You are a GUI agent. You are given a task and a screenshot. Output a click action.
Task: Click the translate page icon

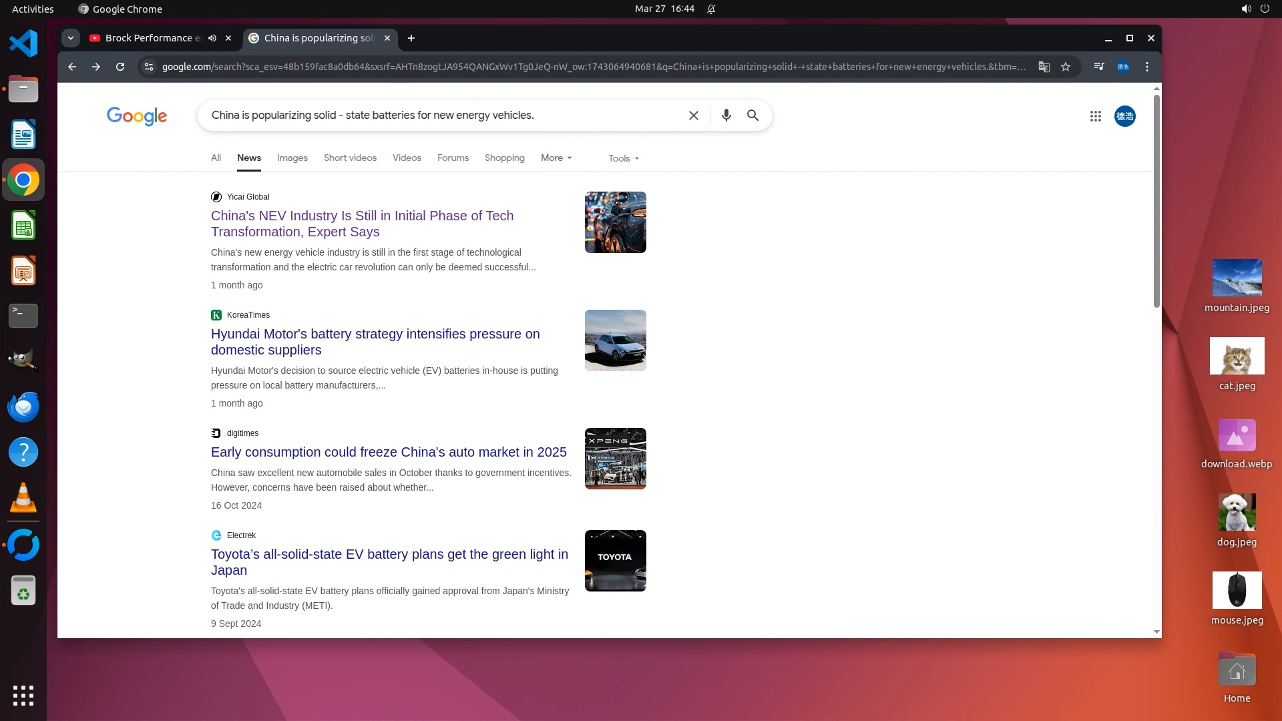pyautogui.click(x=1044, y=67)
